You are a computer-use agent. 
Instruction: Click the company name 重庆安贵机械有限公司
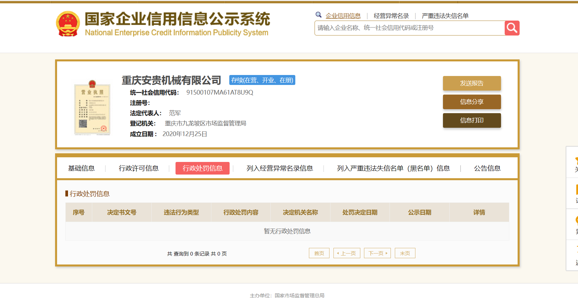(x=171, y=80)
